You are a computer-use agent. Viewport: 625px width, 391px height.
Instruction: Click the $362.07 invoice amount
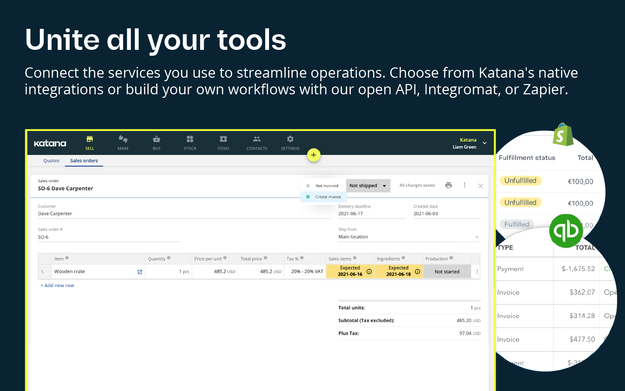point(582,292)
